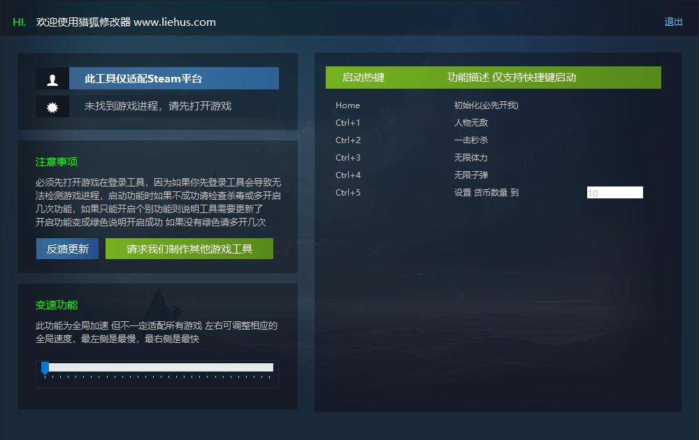Click the gear status icon
The height and width of the screenshot is (440, 699).
(x=52, y=107)
